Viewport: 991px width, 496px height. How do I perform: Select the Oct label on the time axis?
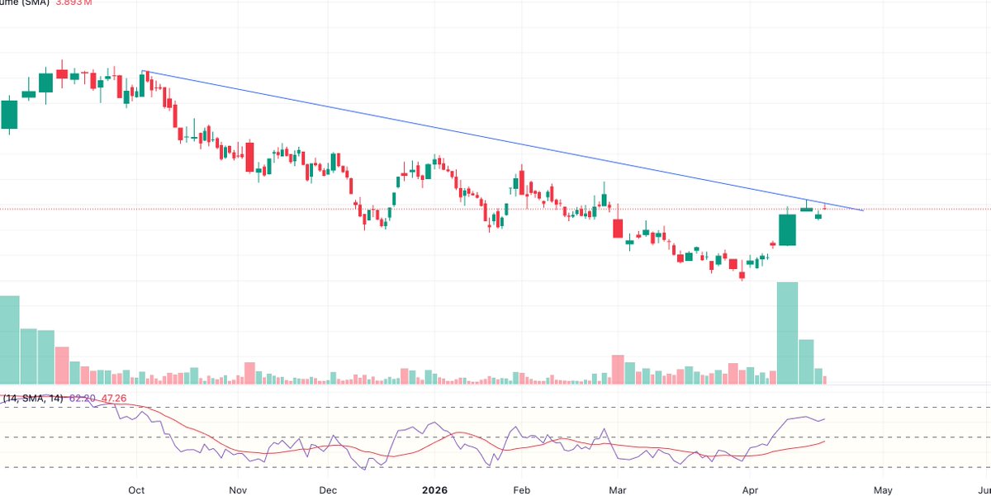135,489
